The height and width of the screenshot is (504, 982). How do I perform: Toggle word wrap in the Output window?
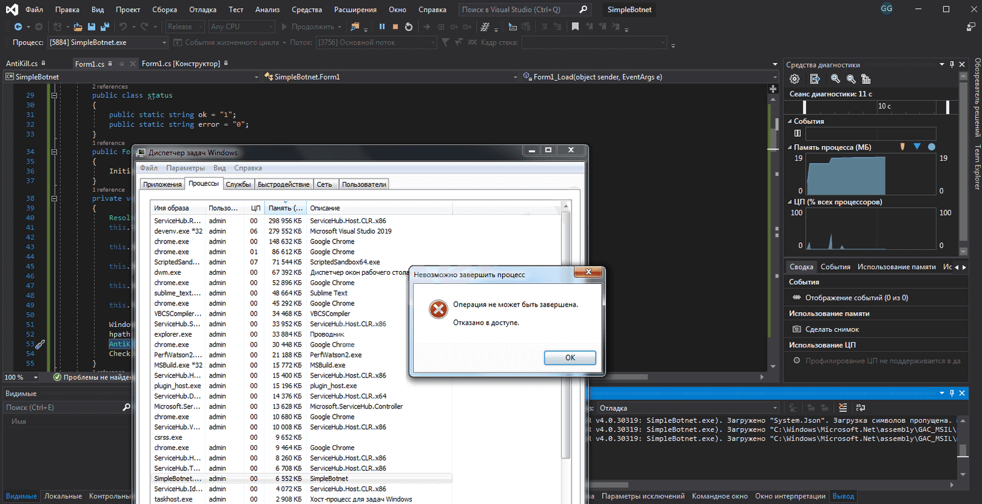(860, 408)
